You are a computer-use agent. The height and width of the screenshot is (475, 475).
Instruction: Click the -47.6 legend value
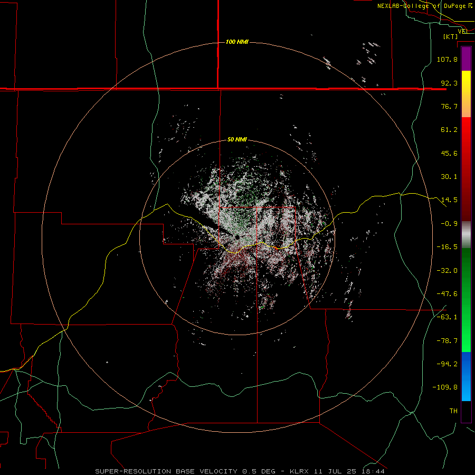click(447, 294)
